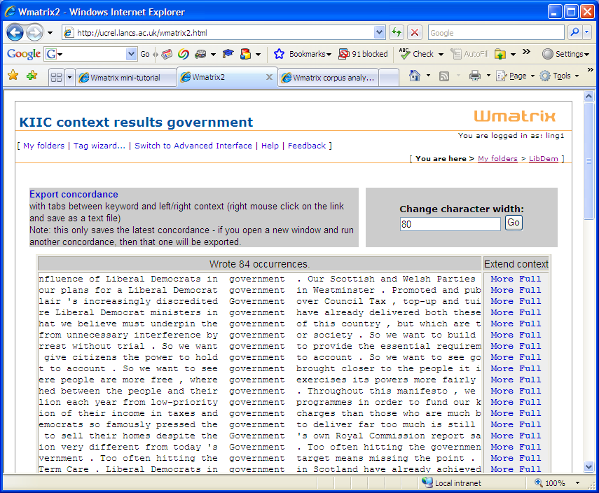The image size is (599, 493).
Task: Open the Quick Tabs grid icon
Action: coord(57,77)
